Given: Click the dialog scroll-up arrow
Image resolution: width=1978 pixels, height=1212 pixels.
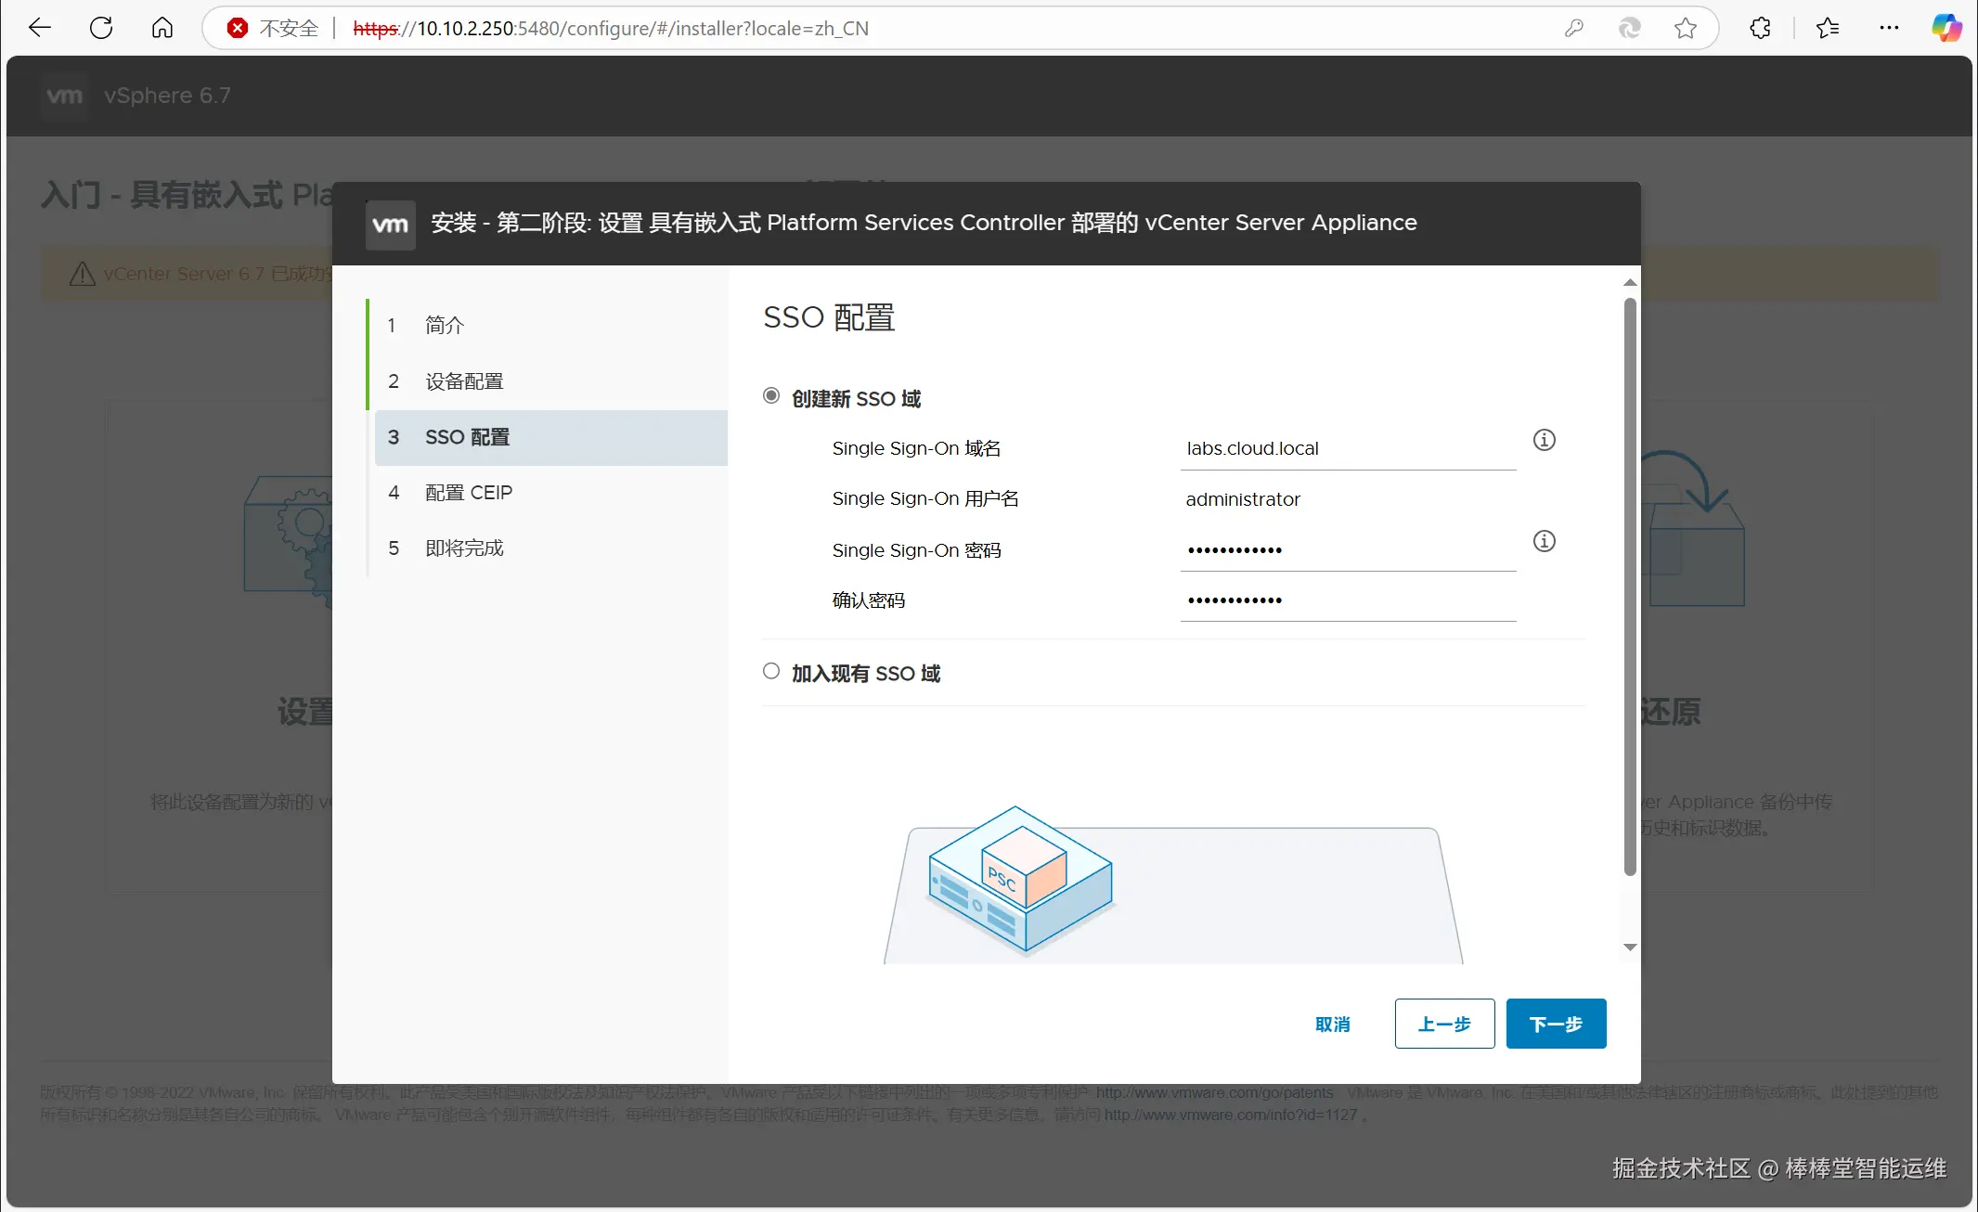Looking at the screenshot, I should (1630, 282).
